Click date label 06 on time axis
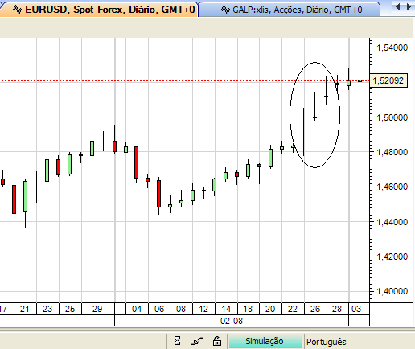The image size is (415, 349). (159, 309)
